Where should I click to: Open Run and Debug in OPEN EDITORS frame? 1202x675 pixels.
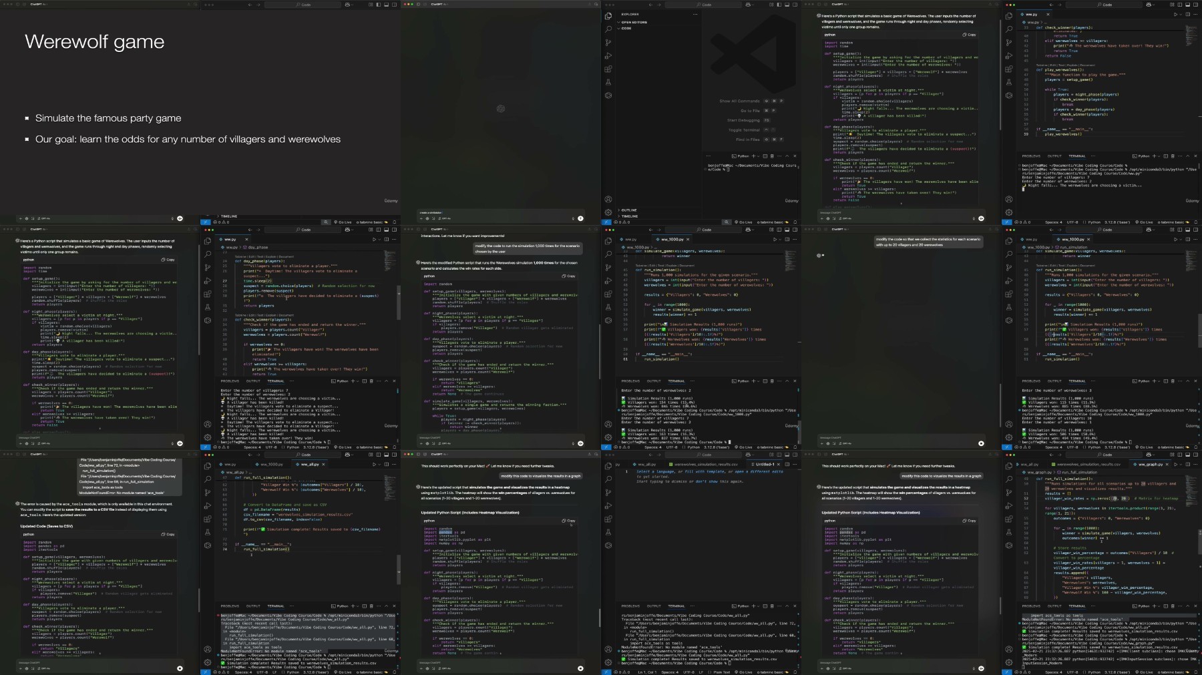pos(608,56)
